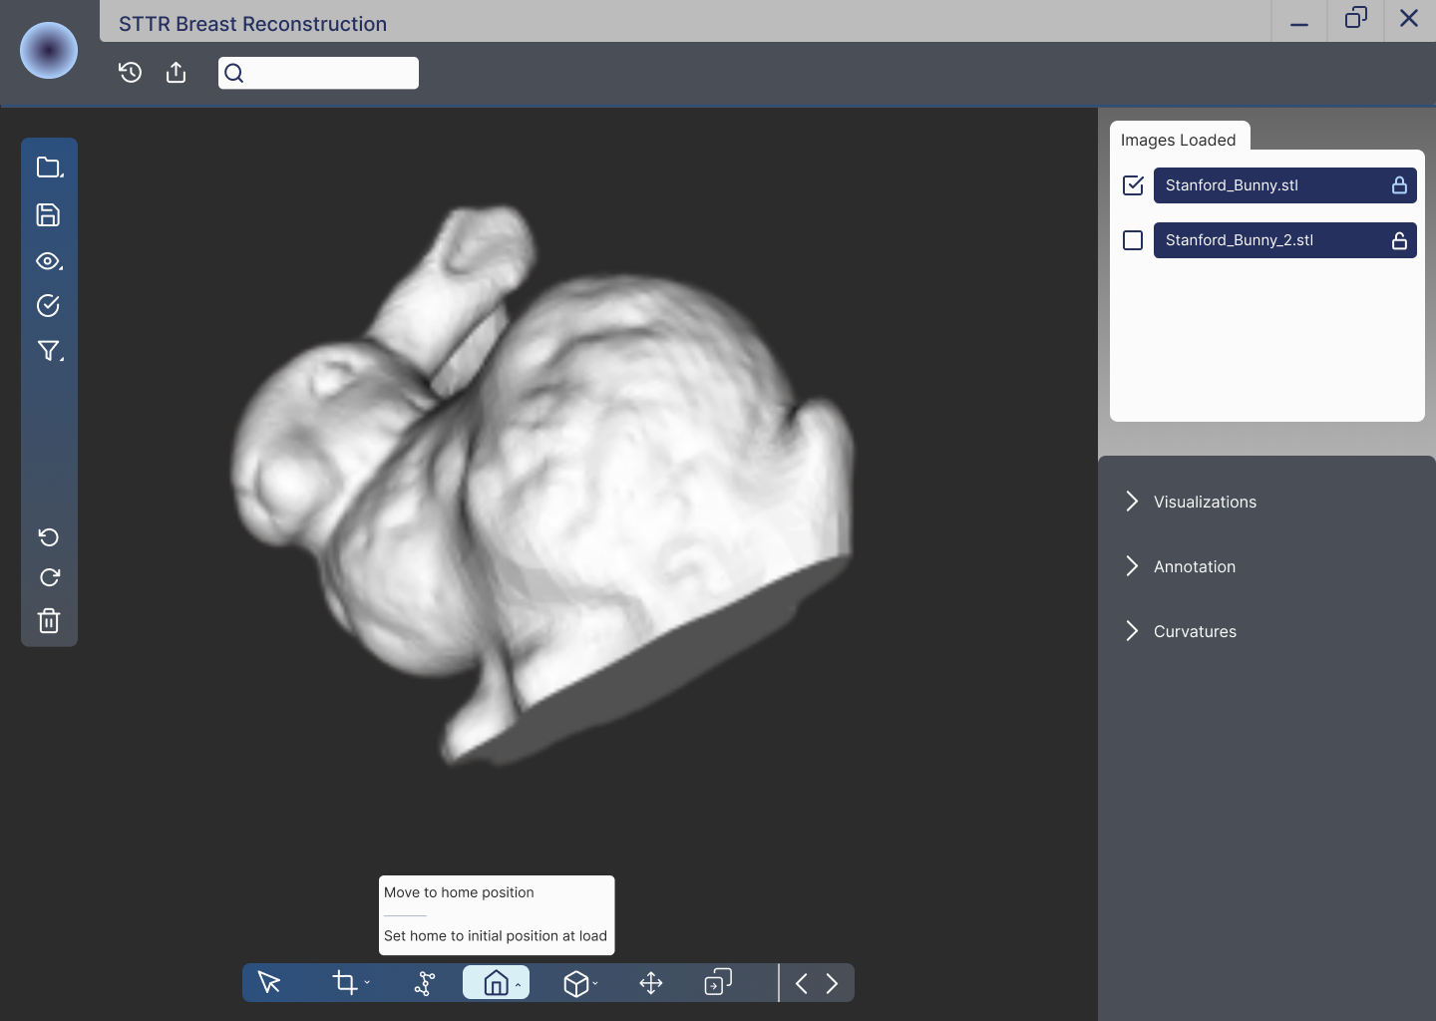1436x1021 pixels.
Task: Click the home position button
Action: [x=496, y=983]
